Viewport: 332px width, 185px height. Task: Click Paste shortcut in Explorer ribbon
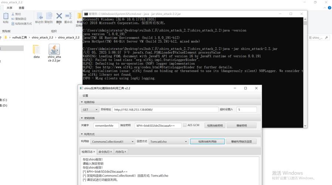click(21, 24)
